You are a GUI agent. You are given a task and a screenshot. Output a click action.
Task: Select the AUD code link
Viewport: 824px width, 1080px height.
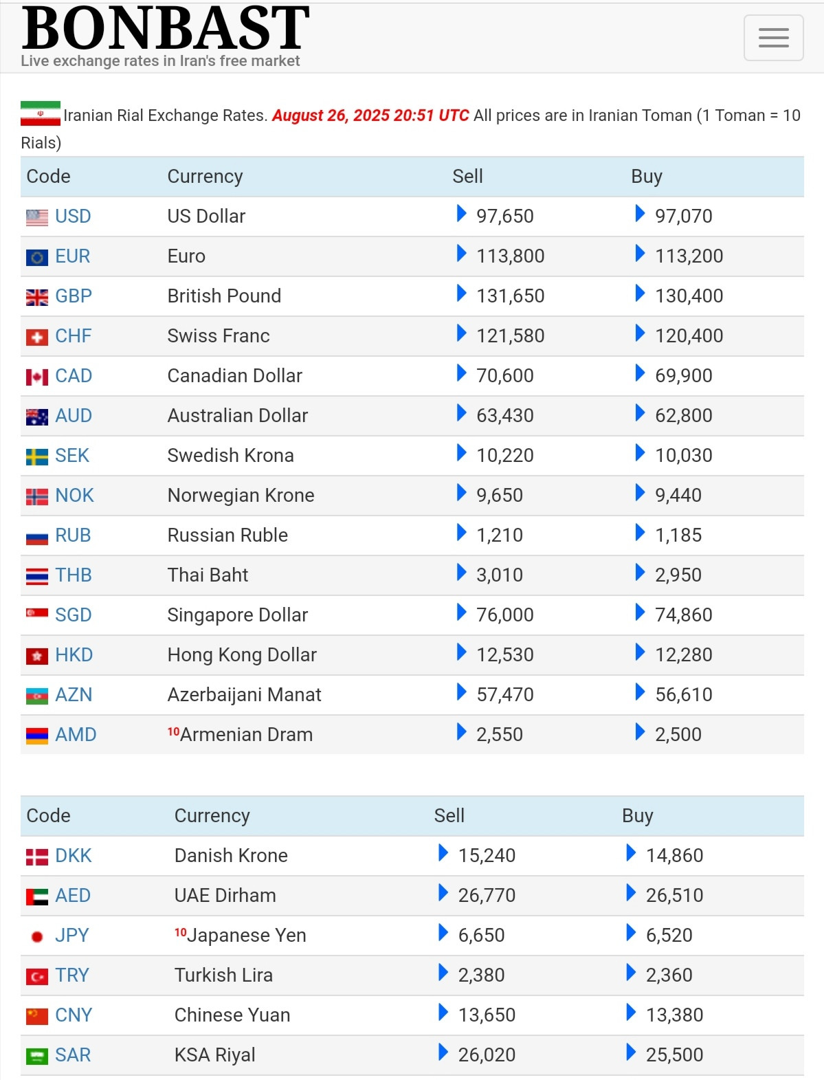tap(74, 415)
